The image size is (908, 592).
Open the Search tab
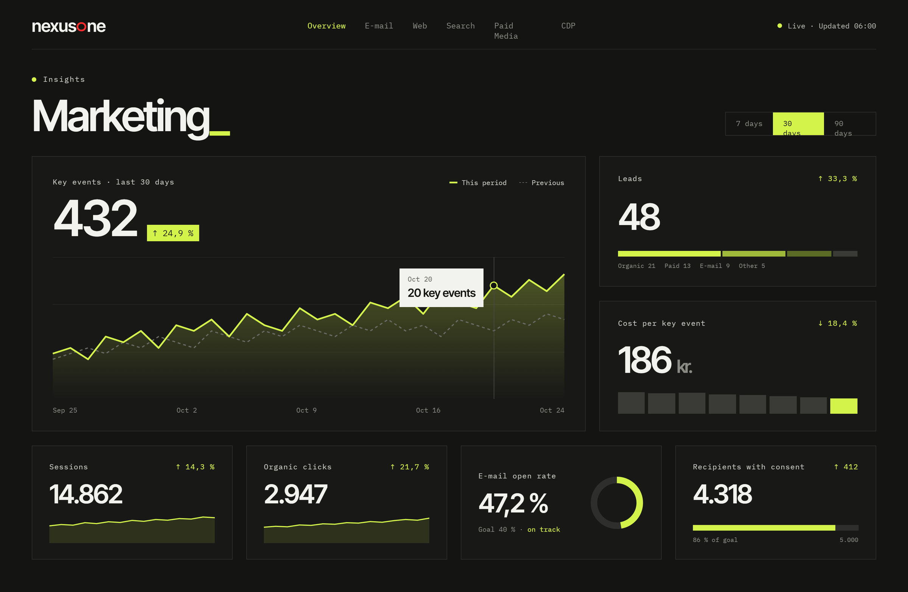460,26
